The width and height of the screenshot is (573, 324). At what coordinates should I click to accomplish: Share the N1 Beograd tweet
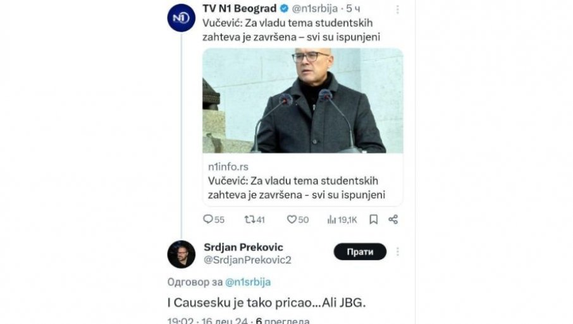coord(393,220)
